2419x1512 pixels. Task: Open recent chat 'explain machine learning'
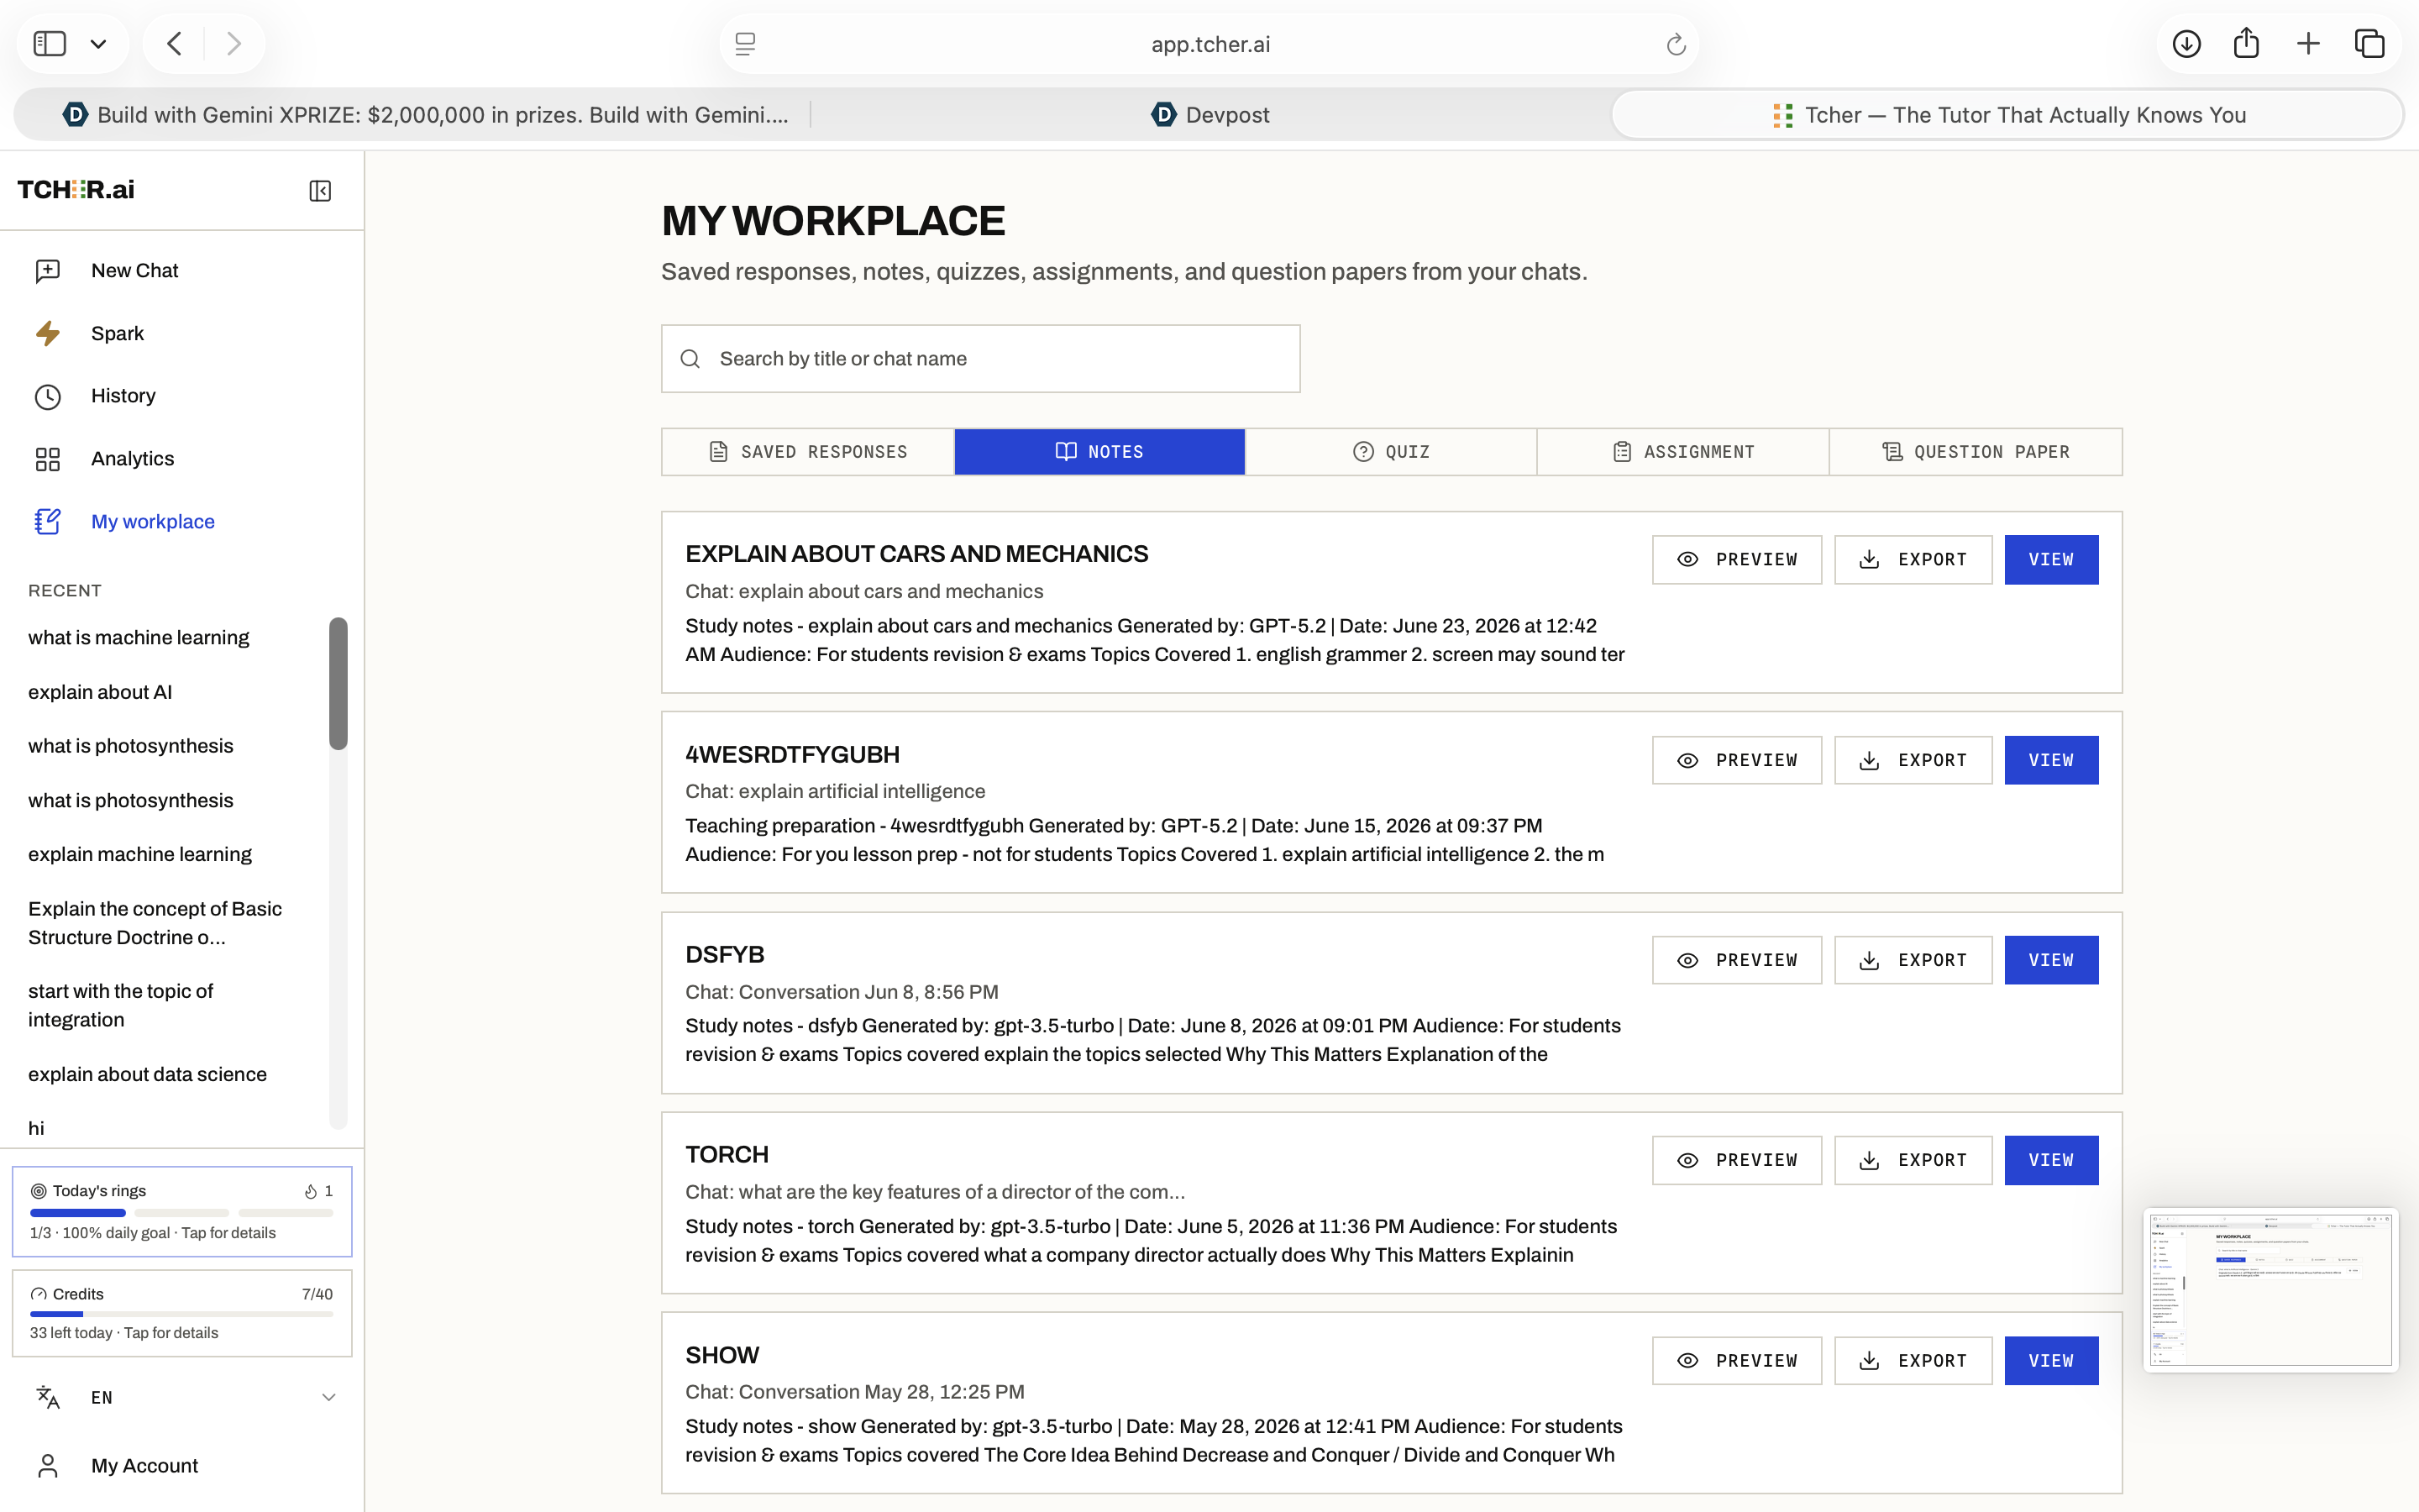click(x=140, y=854)
